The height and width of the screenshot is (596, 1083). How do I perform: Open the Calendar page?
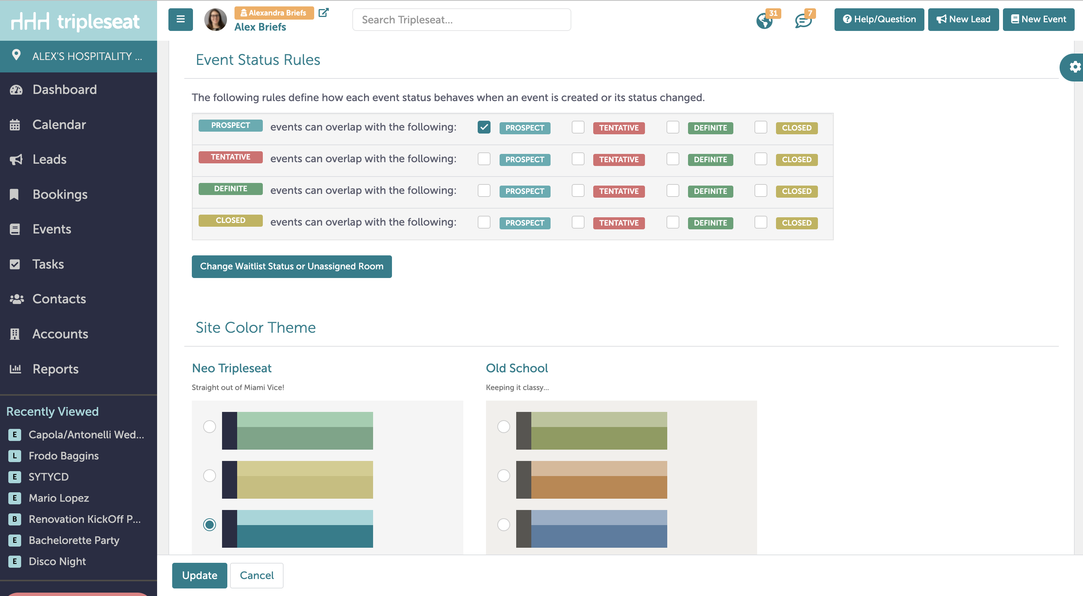click(x=59, y=125)
